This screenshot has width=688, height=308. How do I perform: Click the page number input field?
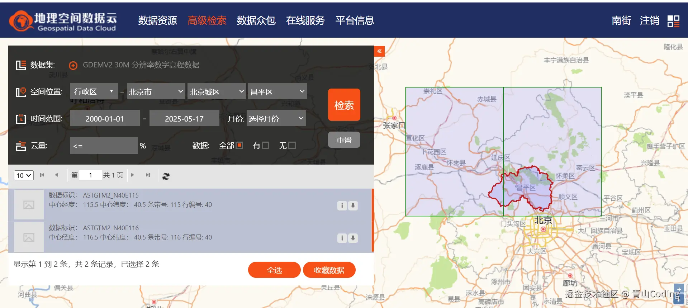click(x=90, y=175)
